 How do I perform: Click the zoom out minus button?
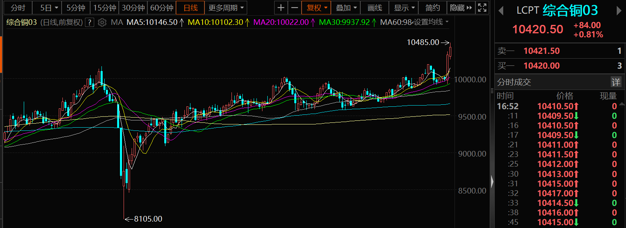pyautogui.click(x=295, y=8)
